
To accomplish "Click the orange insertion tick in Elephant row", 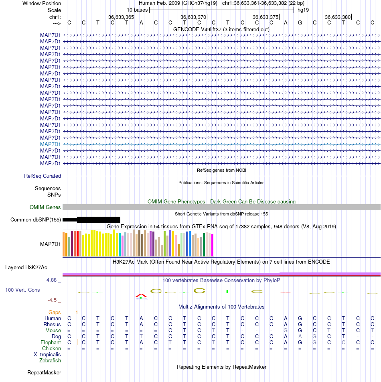I will (x=77, y=342).
